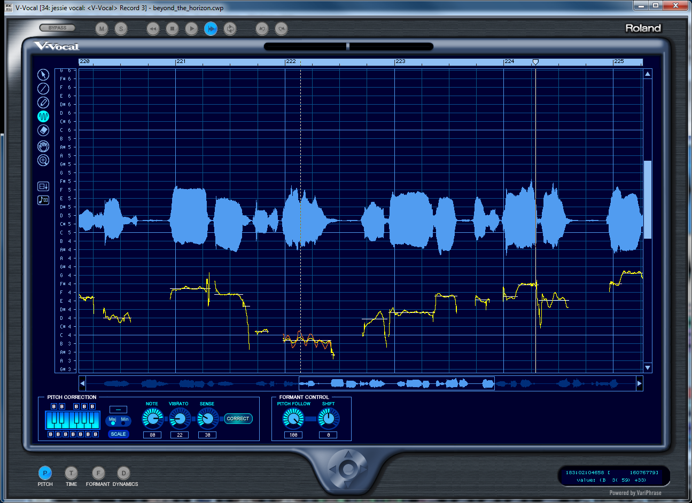The height and width of the screenshot is (503, 692).
Task: Click overview left scroll arrow
Action: coord(82,383)
